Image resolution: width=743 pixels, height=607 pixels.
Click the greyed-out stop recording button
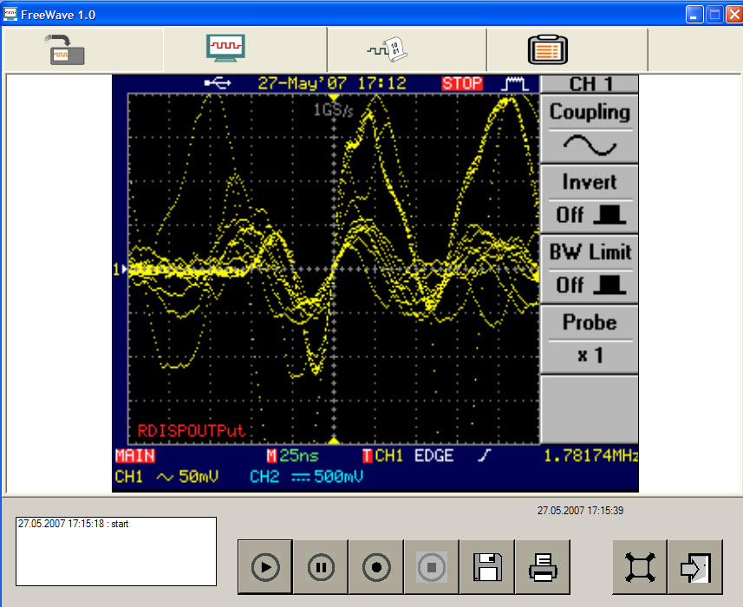coord(431,567)
